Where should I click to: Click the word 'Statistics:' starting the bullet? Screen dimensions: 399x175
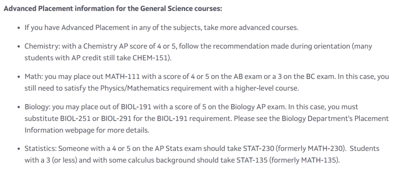(x=41, y=148)
